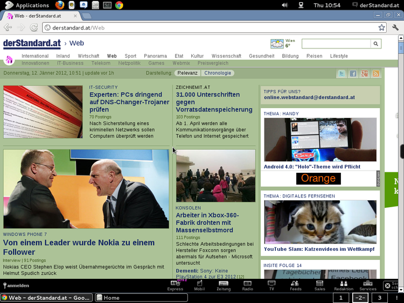Open the Sport section tab
Viewport: 404px width, 303px height.
(130, 56)
